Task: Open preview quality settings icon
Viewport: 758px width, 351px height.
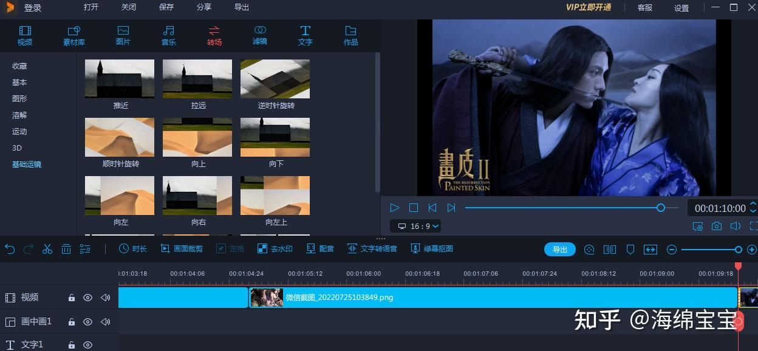Action: [698, 226]
